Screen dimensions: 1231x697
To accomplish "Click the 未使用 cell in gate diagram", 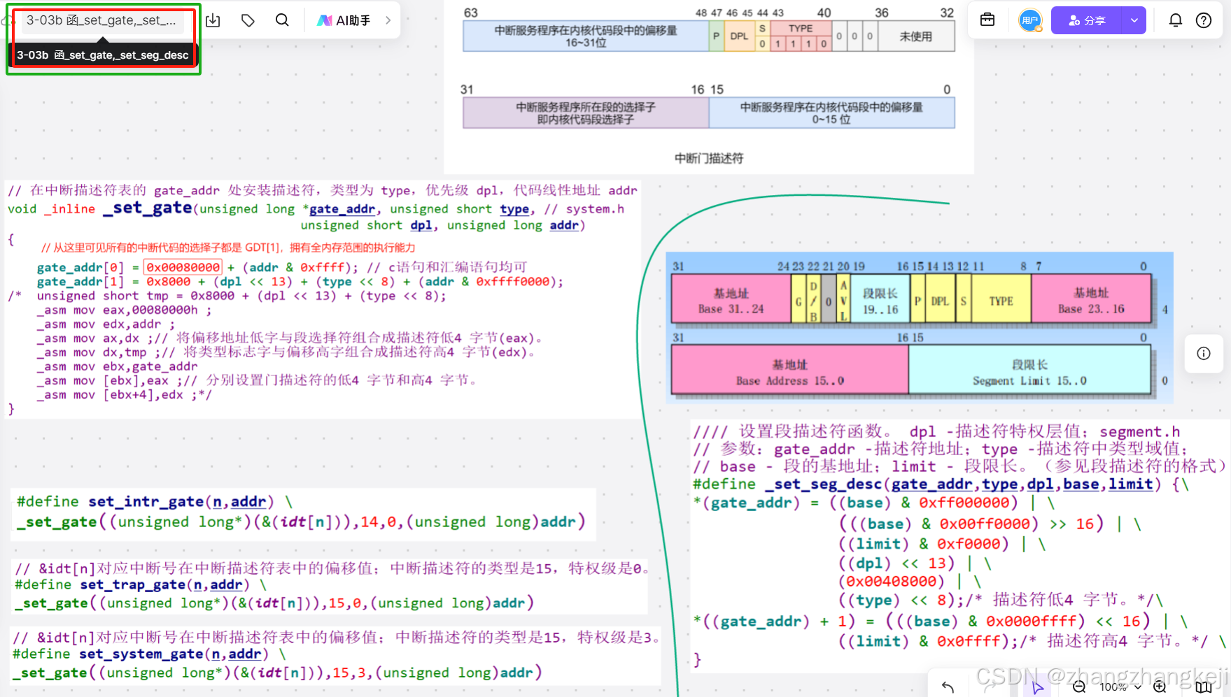I will (915, 36).
